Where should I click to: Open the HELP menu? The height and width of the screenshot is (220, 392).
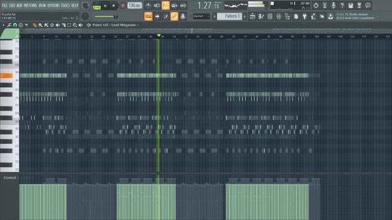(x=75, y=5)
